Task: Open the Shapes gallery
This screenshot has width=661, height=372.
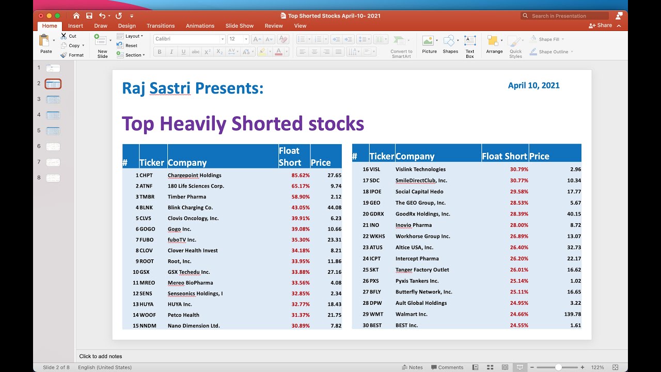Action: point(450,44)
